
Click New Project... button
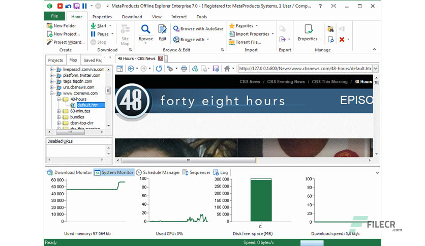point(64,34)
